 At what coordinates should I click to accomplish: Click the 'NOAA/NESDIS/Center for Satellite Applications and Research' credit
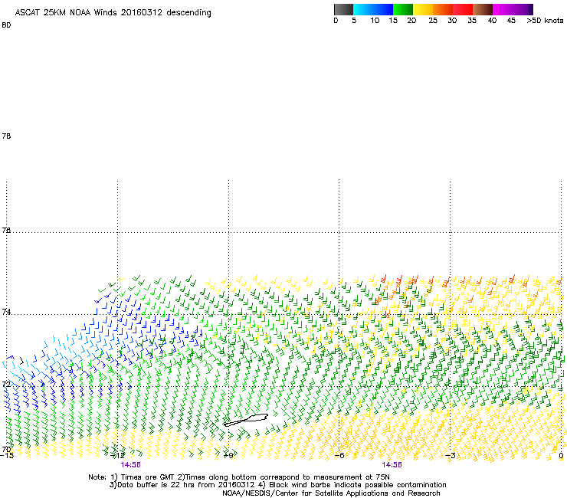[x=331, y=493]
